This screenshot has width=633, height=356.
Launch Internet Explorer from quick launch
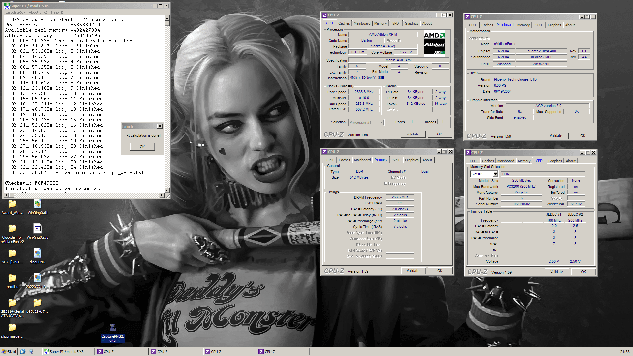click(x=23, y=352)
